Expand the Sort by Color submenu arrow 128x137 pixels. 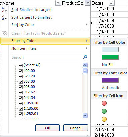tap(87, 25)
